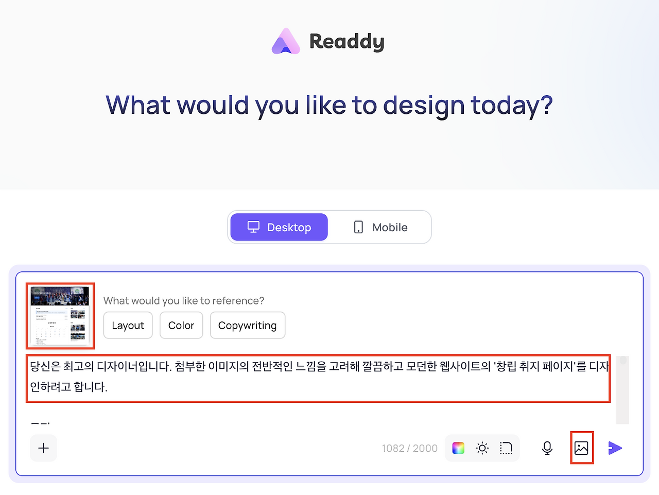Click the plus attachment icon

[x=43, y=448]
